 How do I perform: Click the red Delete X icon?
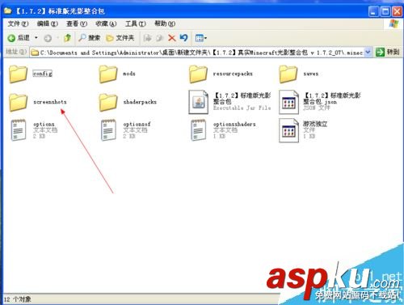tap(171, 38)
